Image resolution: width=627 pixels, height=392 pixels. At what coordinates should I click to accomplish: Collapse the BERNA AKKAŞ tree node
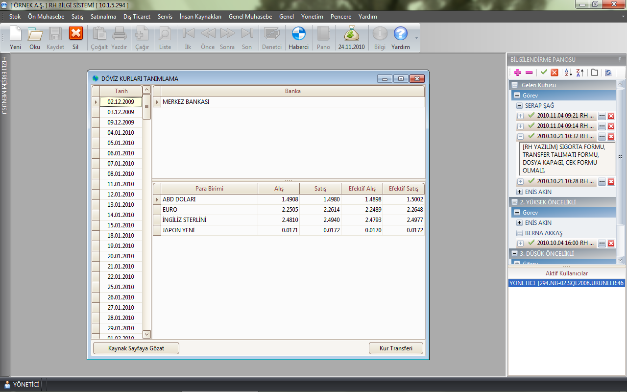(x=519, y=233)
